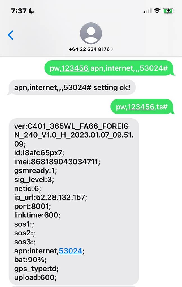
Task: Tap the 'setting ok!' received message bubble
Action: click(x=72, y=87)
